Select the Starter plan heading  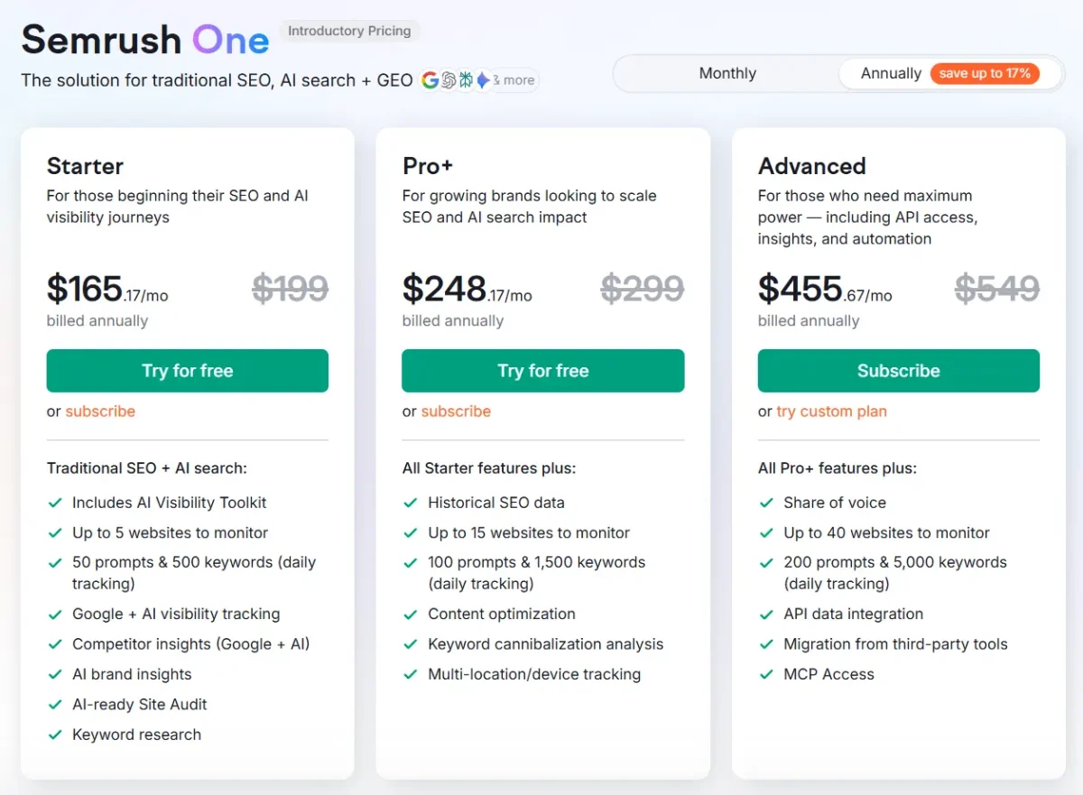click(x=85, y=166)
